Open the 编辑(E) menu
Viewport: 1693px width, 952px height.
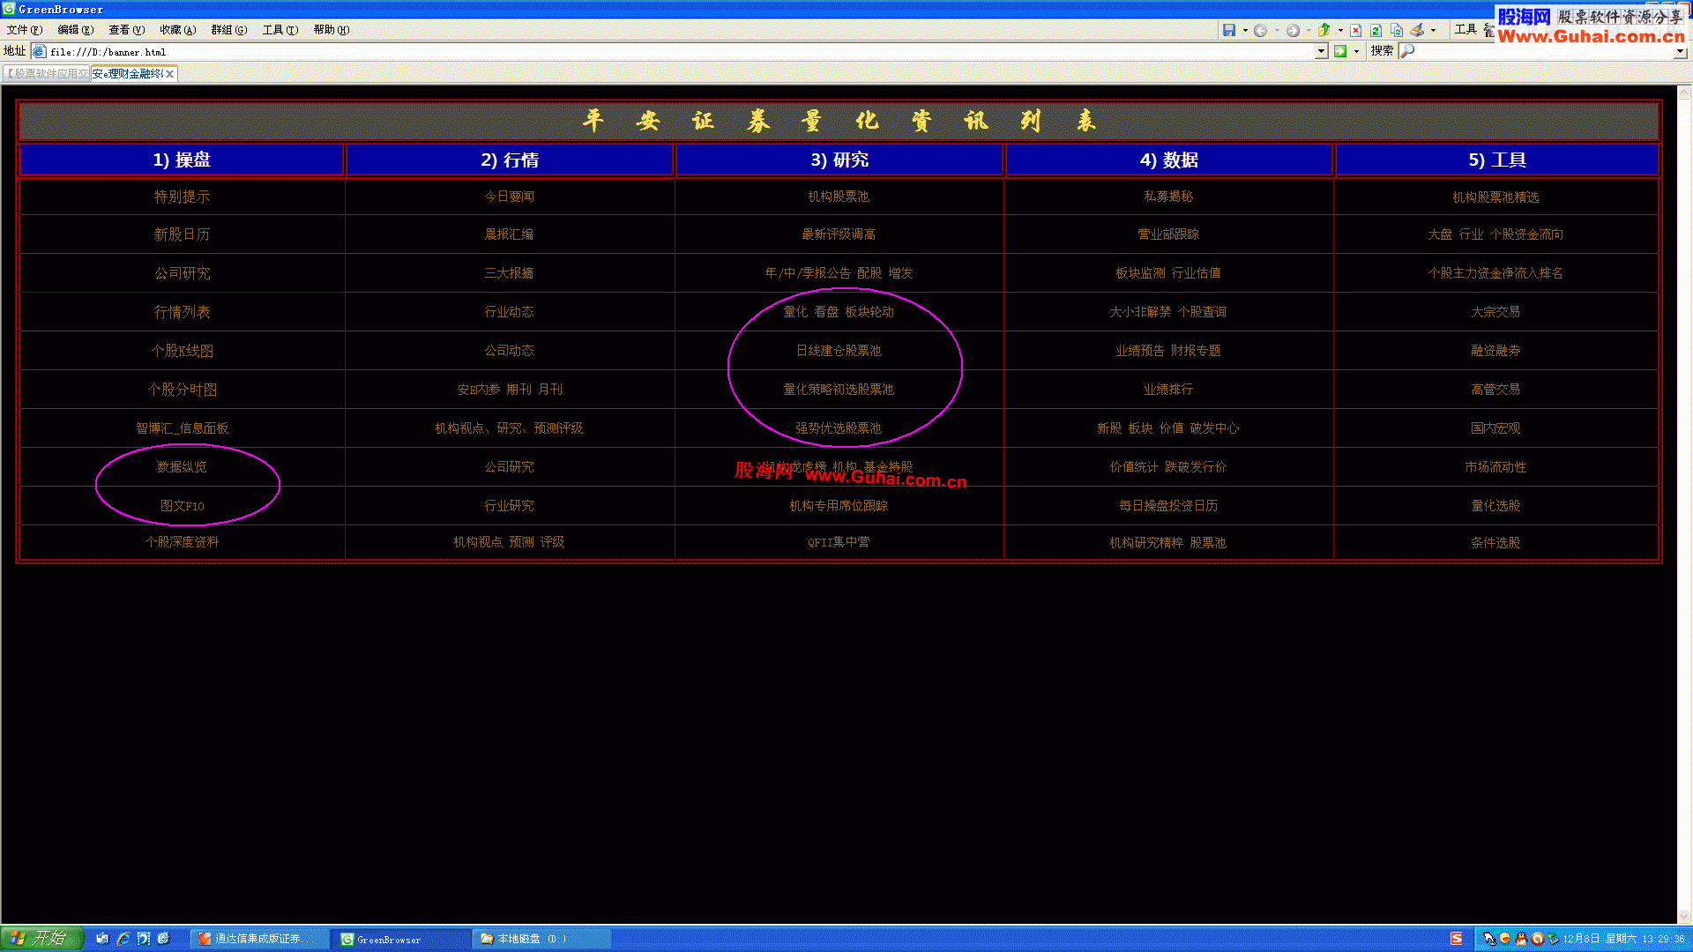coord(75,30)
